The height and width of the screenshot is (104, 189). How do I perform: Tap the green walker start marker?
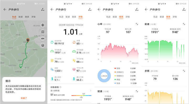coord(21,66)
